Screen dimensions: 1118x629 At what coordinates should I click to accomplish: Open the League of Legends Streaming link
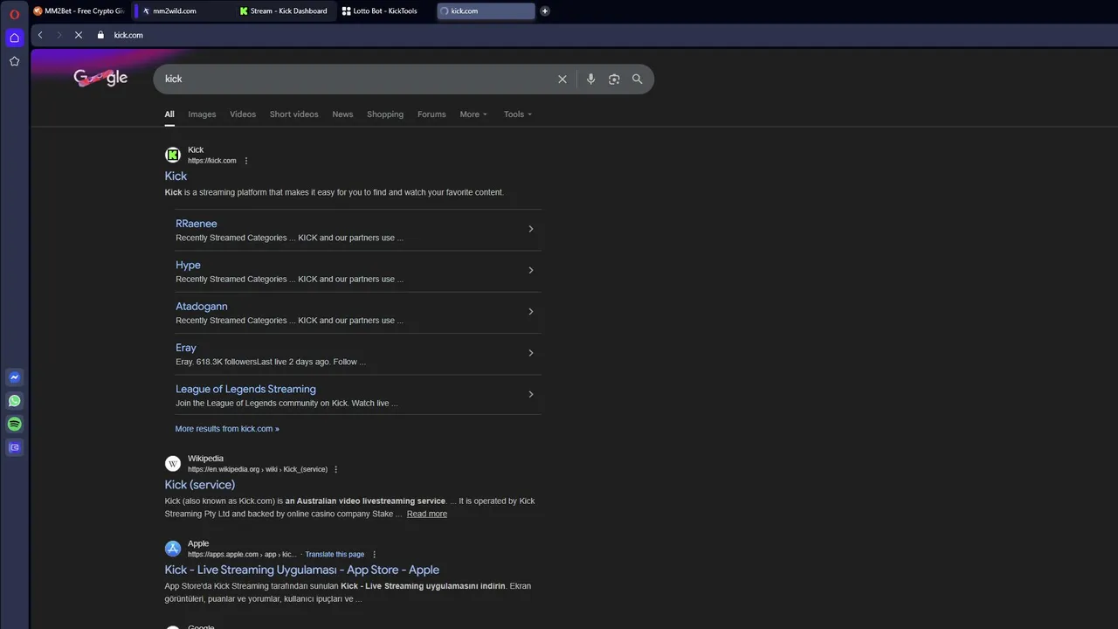[x=245, y=390]
